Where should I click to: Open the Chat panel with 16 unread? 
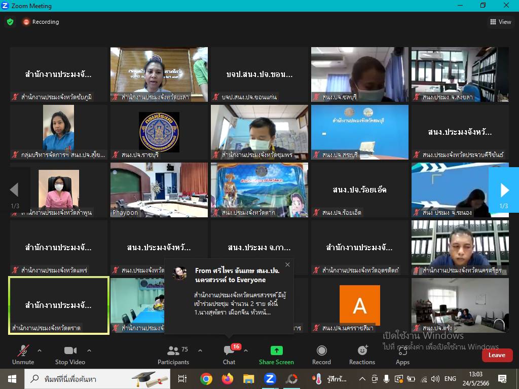click(229, 355)
